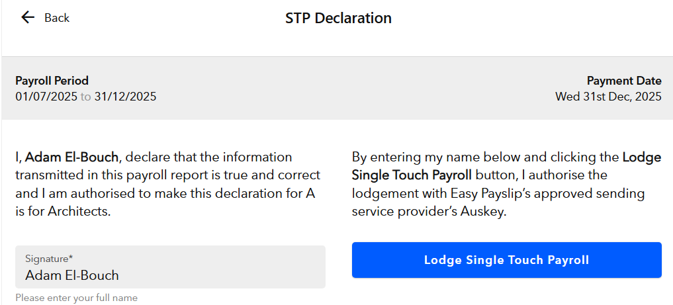Click bold 'Single Touch Payroll' text in paragraph
673x305 pixels.
(x=412, y=175)
